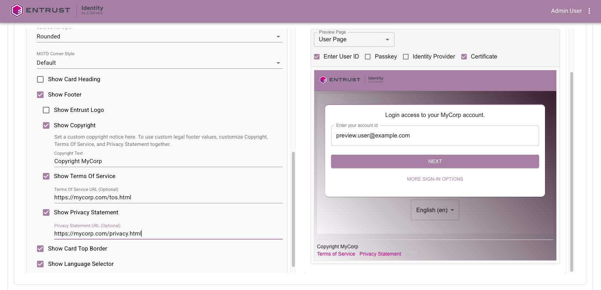This screenshot has height=290, width=601.
Task: Click the Entrust logo in the top header
Action: 40,10
